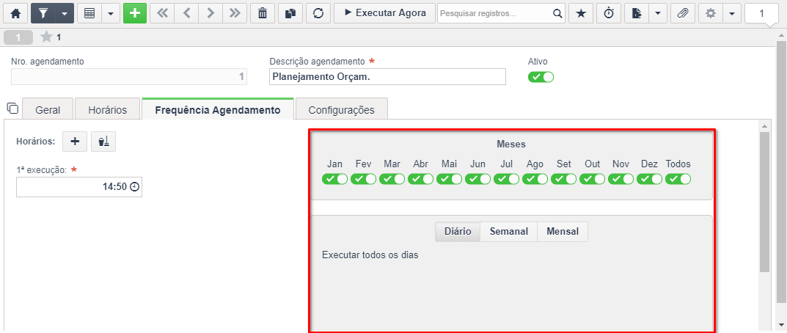Open favorites with the star toolbar icon
The width and height of the screenshot is (787, 333).
[x=581, y=13]
